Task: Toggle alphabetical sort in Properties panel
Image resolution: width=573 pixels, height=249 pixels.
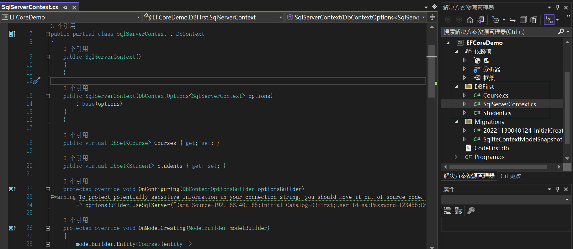Action: click(458, 210)
